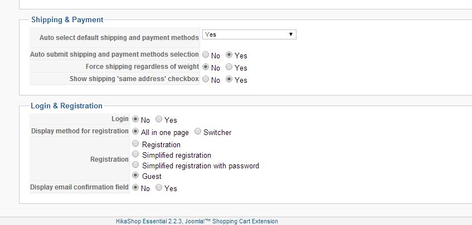Turn off email confirmation field display
472x225 pixels.
pos(135,188)
